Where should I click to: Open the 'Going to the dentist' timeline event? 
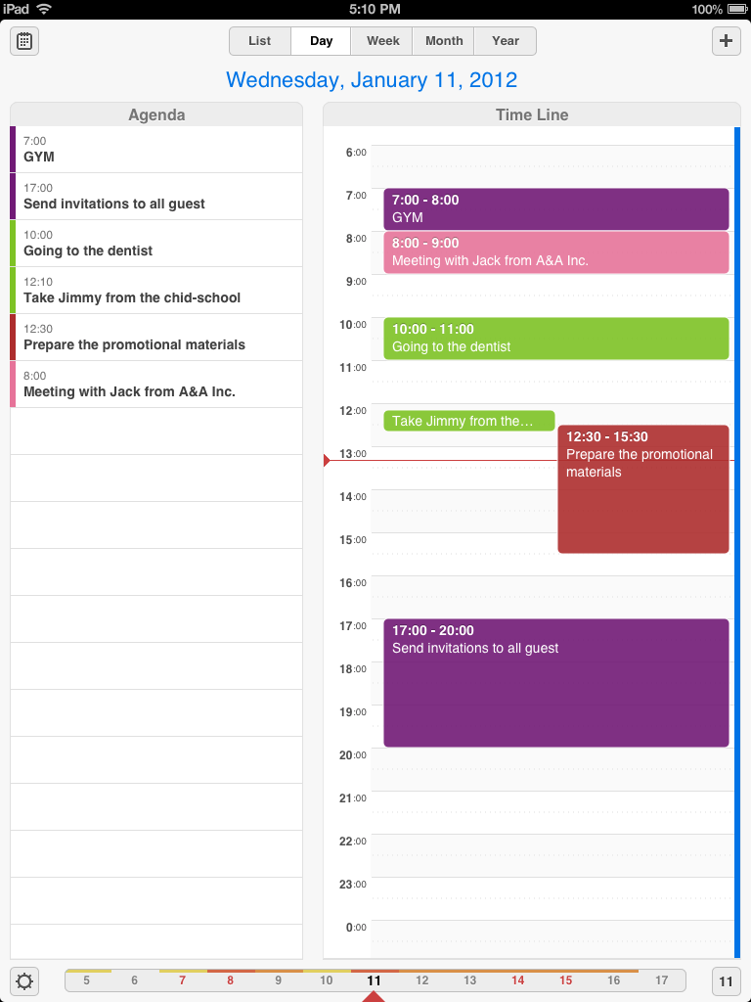(556, 338)
